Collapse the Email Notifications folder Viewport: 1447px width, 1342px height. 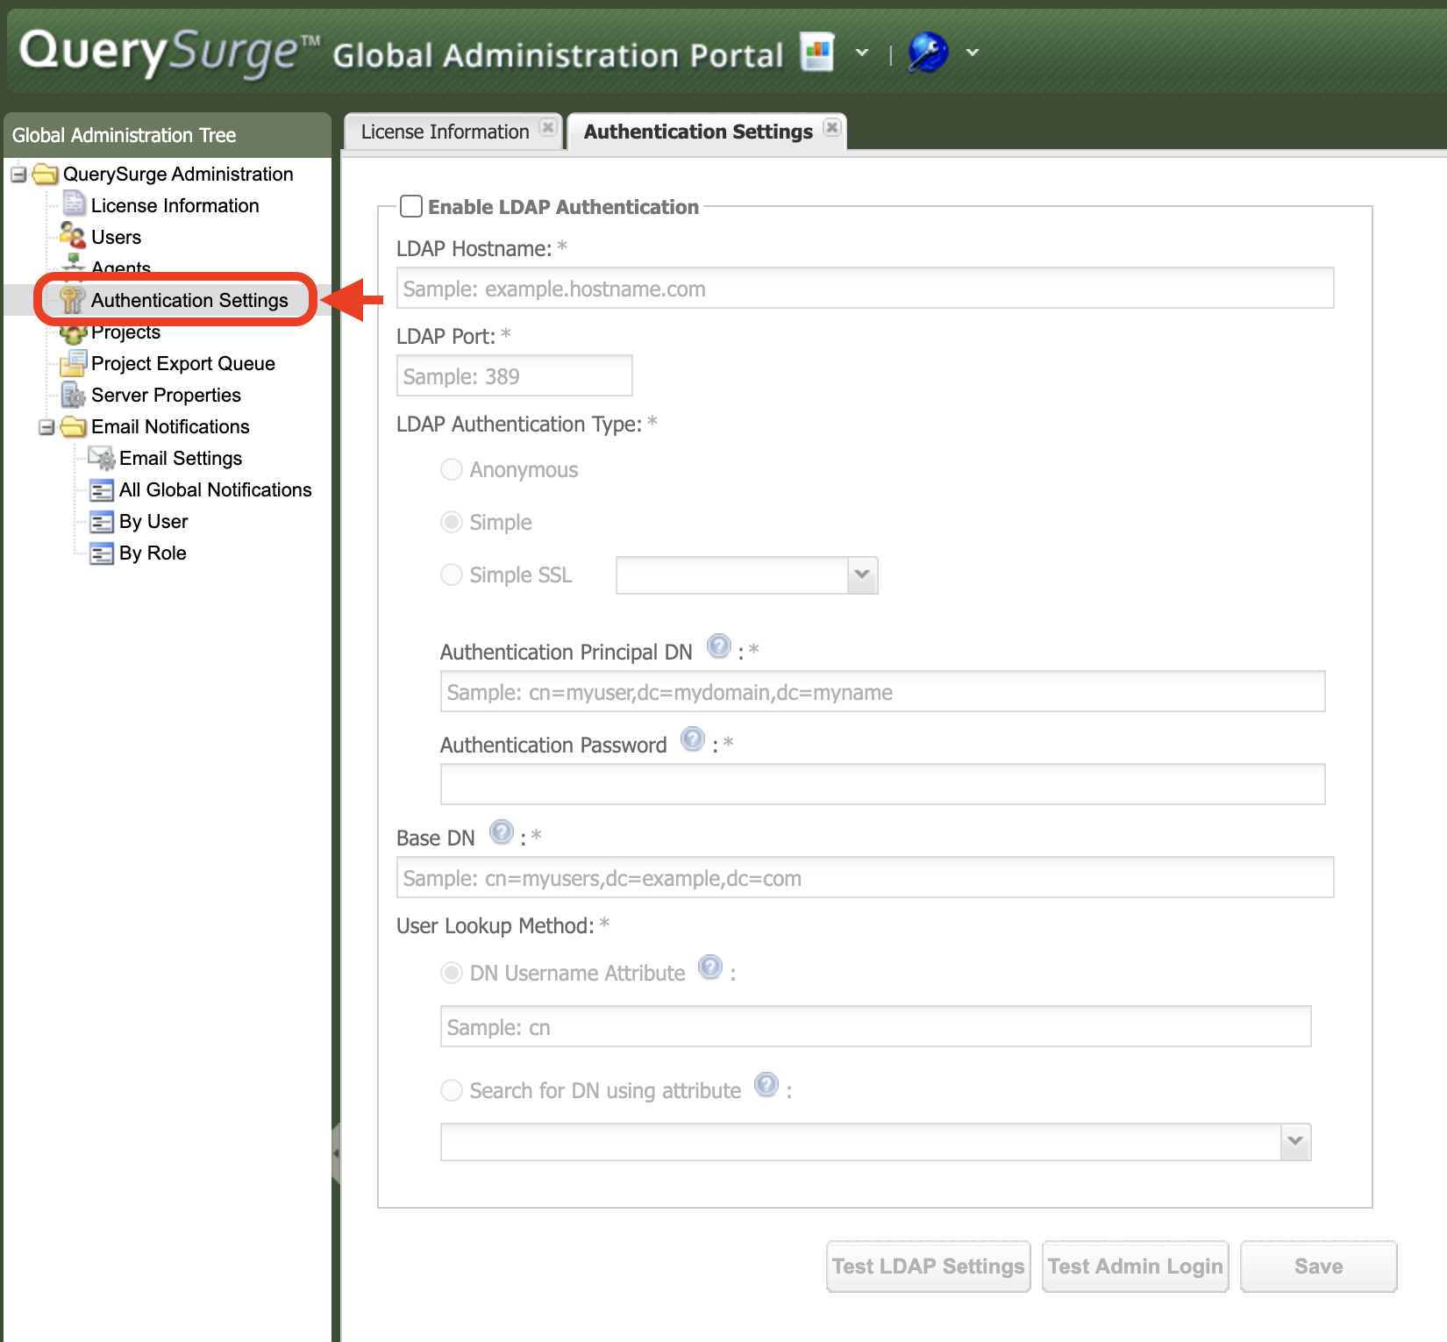click(46, 427)
